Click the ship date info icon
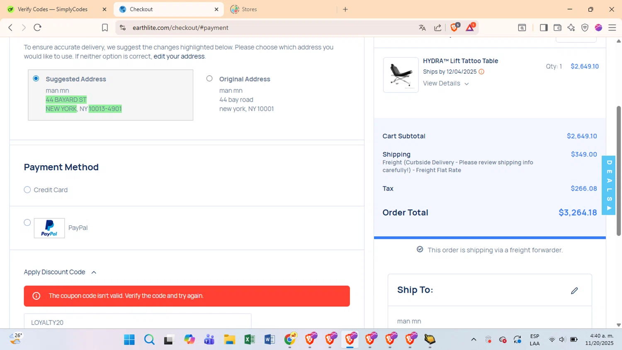The height and width of the screenshot is (350, 622). (x=481, y=71)
